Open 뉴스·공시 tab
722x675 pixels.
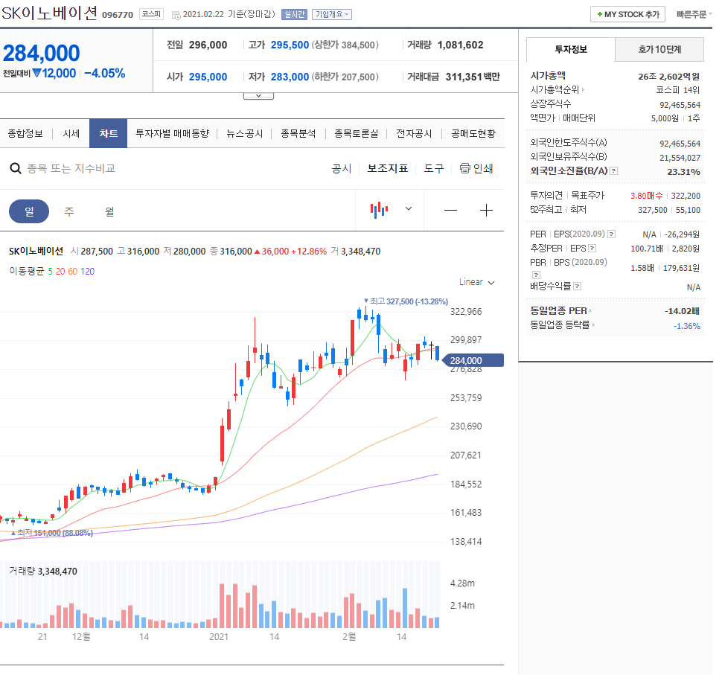pyautogui.click(x=244, y=133)
